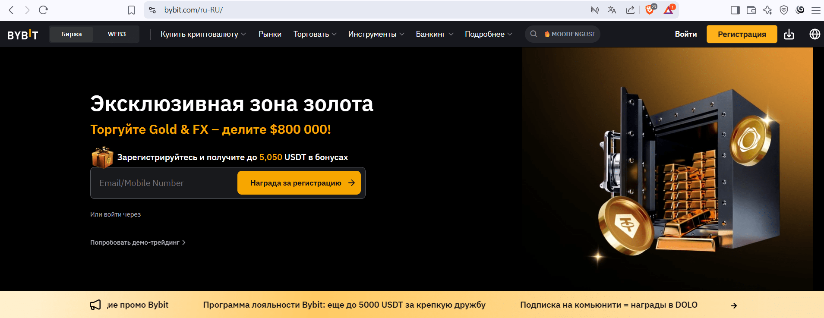Screen dimensions: 824x318
Task: Click the bybit.com/ru-RU/ address bar URL
Action: [x=193, y=10]
